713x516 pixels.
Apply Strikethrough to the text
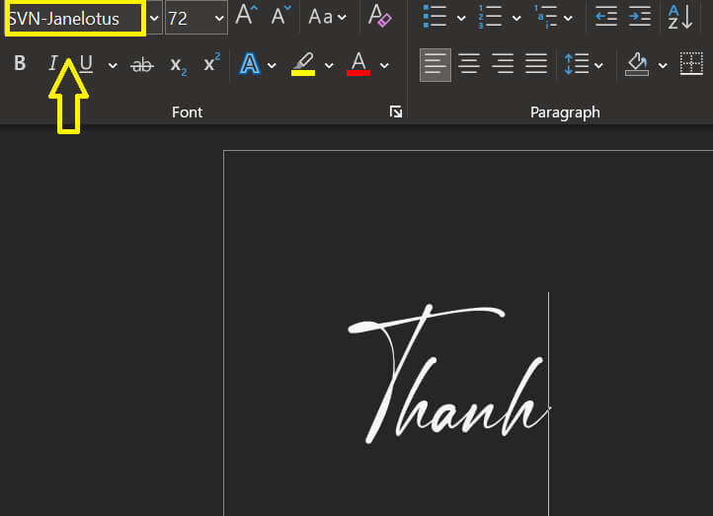coord(143,65)
